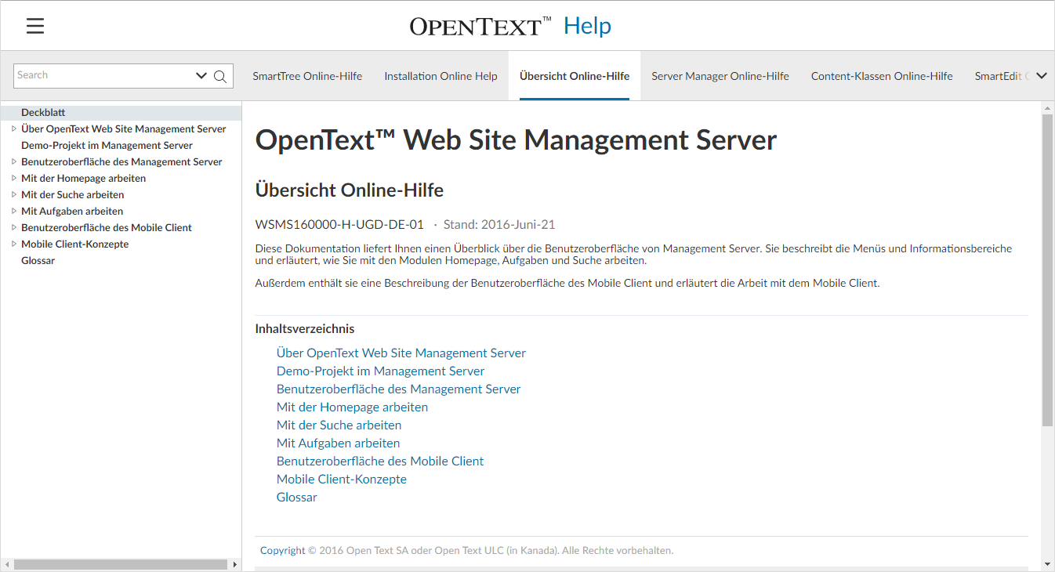Open the search field dropdown arrow

pos(201,76)
